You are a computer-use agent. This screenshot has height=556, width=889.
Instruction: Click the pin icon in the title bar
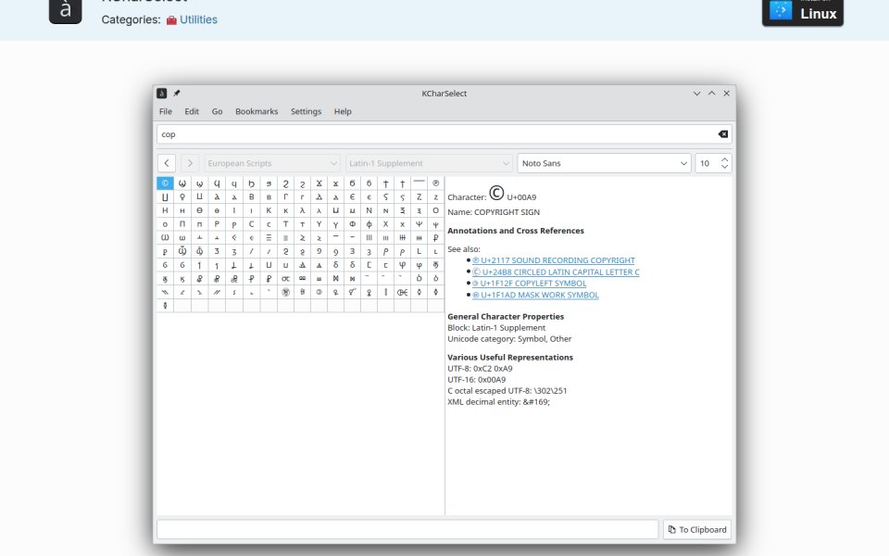click(x=176, y=94)
